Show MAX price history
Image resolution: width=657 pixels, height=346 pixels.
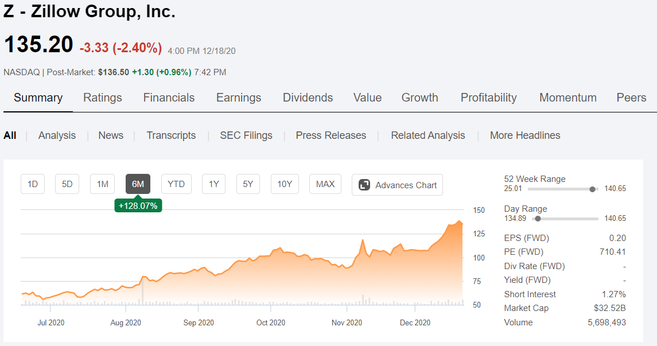pyautogui.click(x=325, y=184)
